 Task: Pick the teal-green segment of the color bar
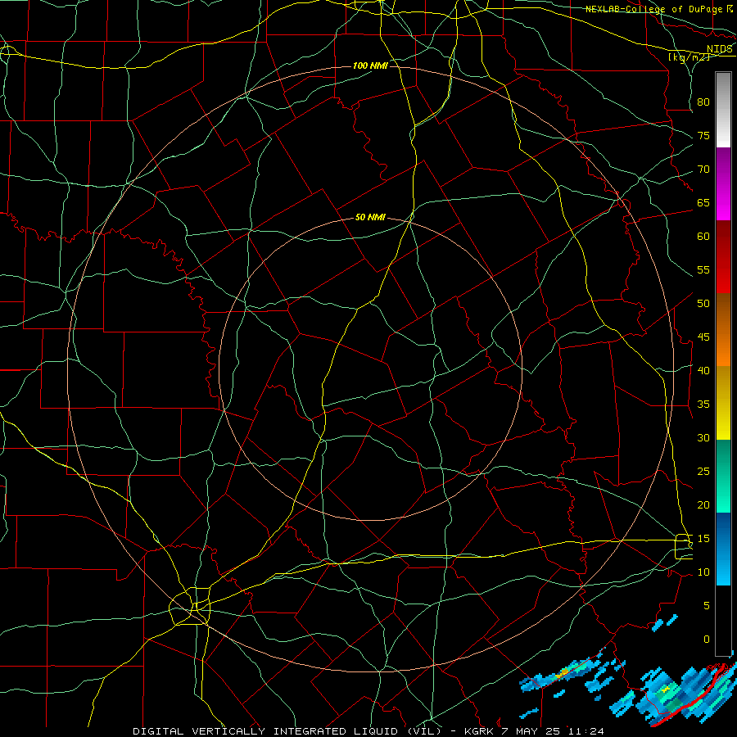(723, 476)
